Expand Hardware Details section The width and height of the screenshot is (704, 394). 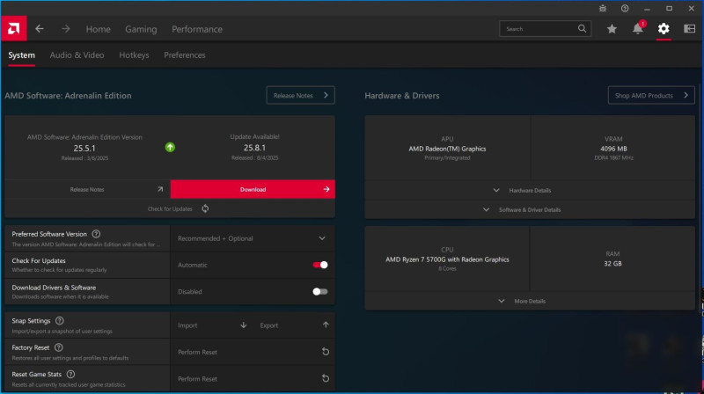coord(530,190)
